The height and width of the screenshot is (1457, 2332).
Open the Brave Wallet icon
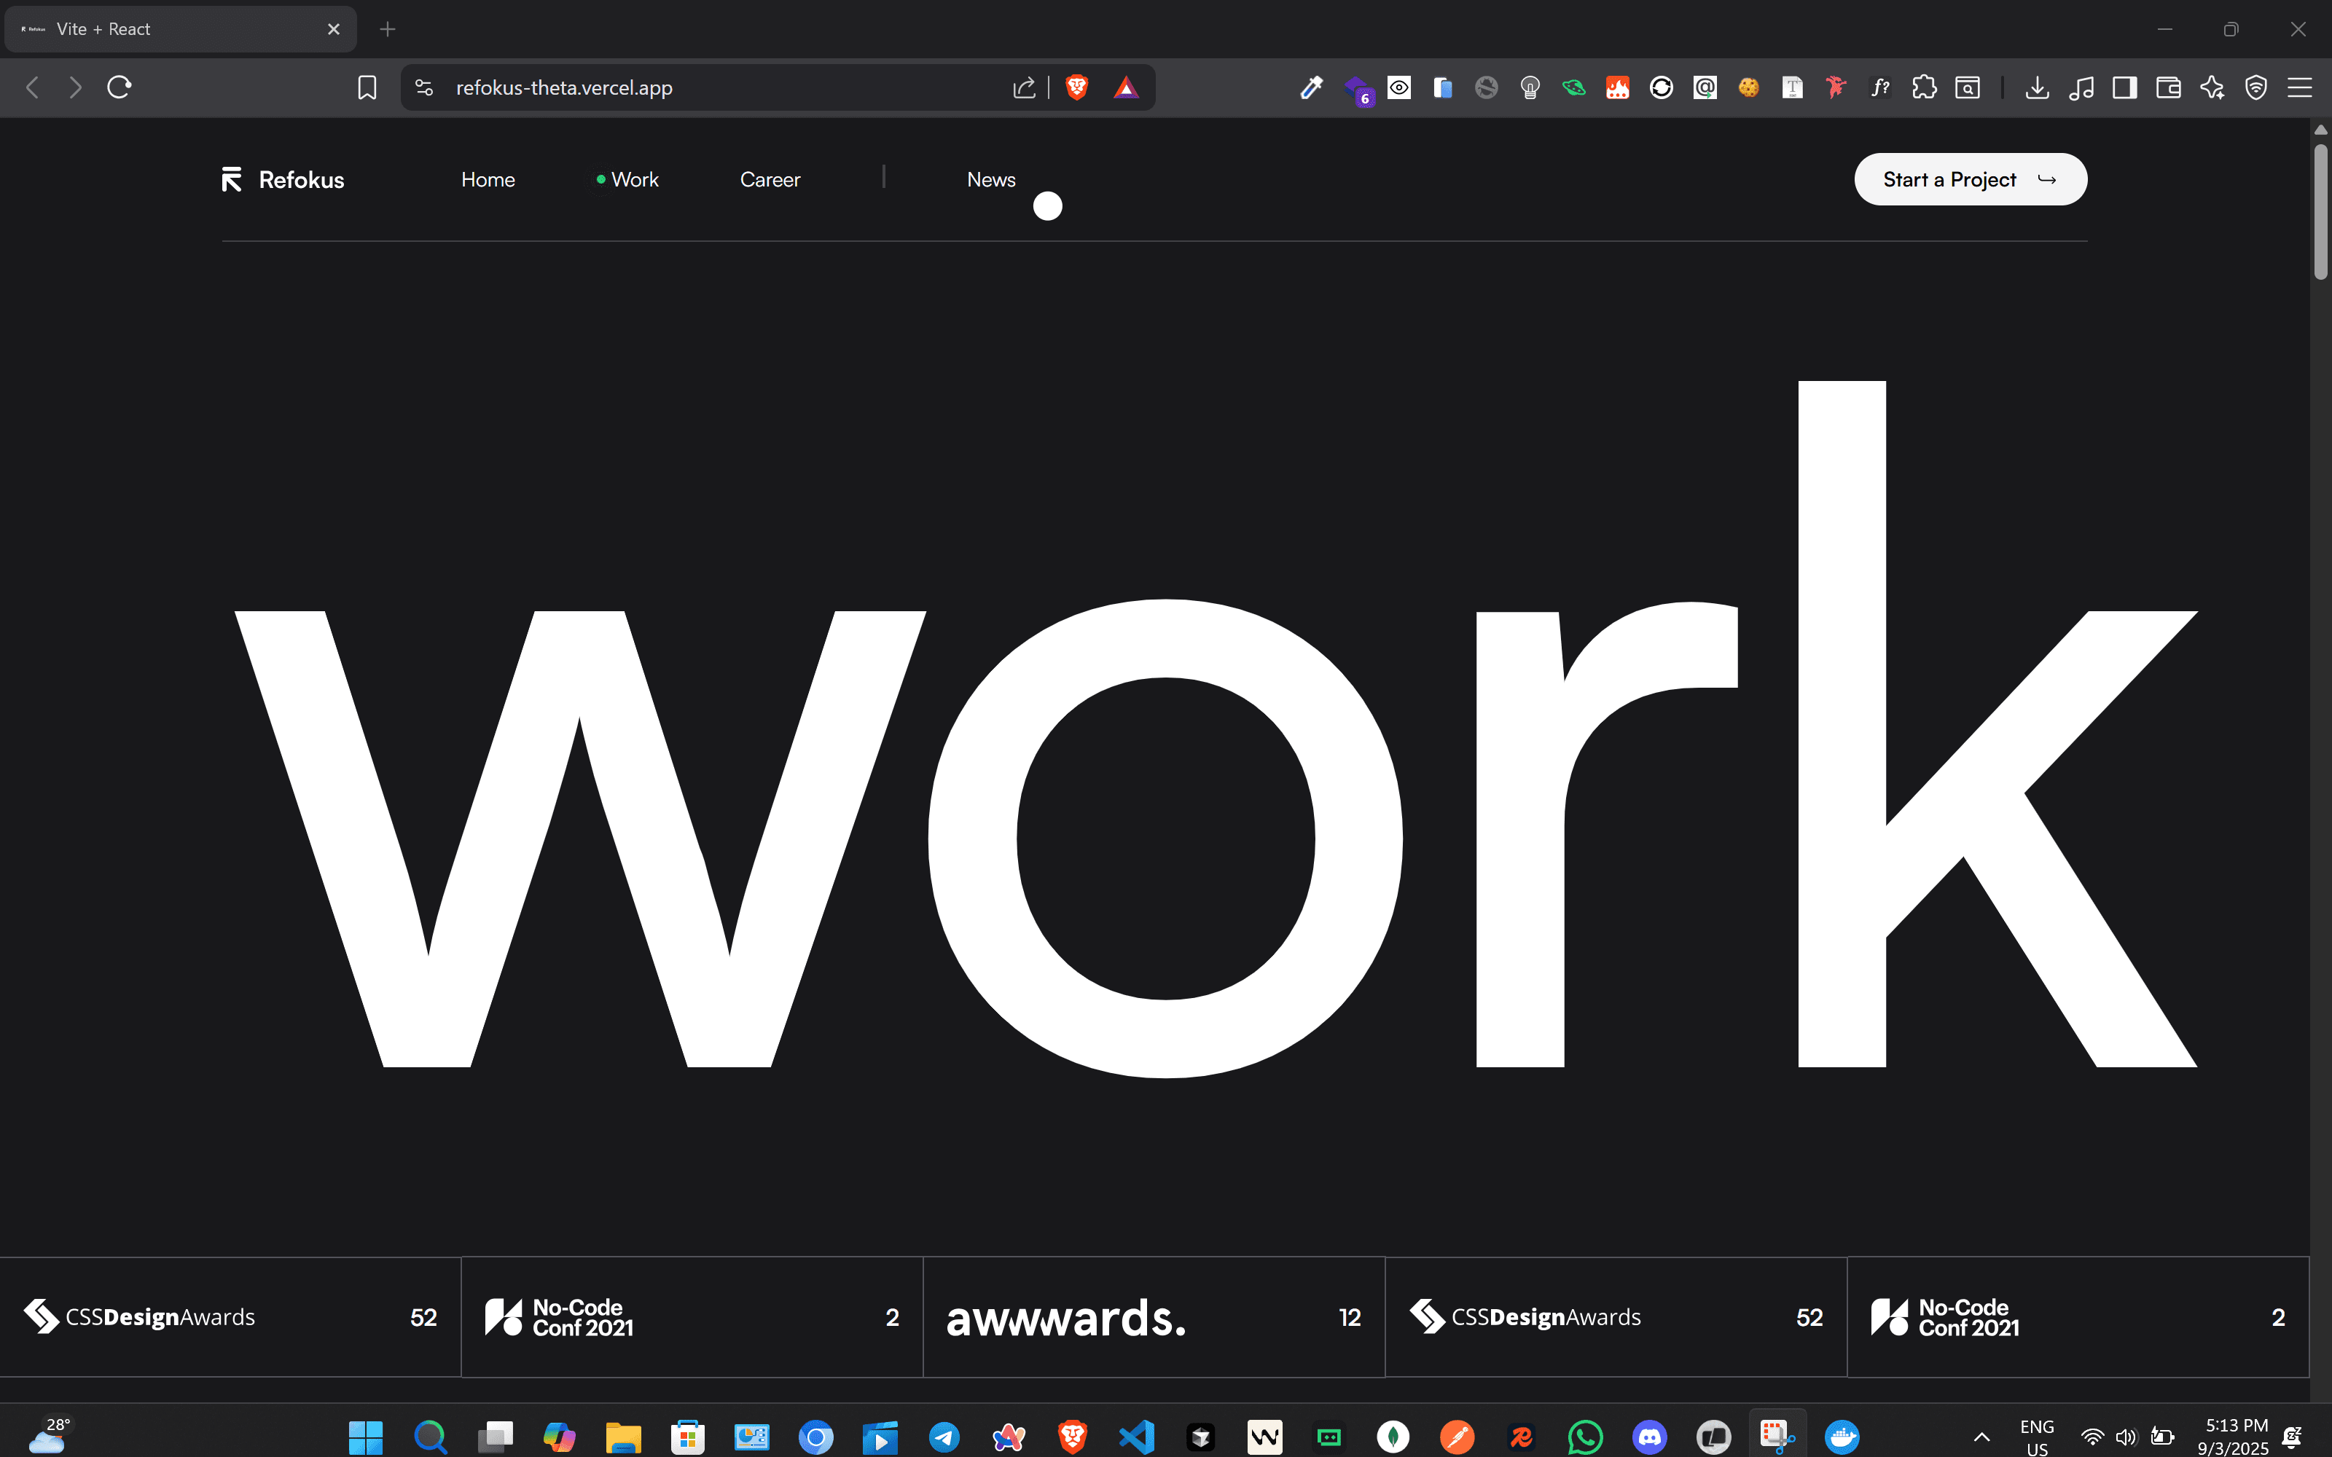click(2168, 87)
